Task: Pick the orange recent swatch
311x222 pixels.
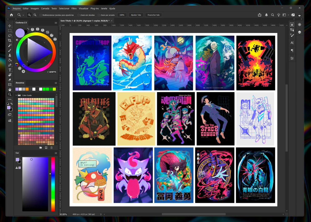Action: point(27,89)
